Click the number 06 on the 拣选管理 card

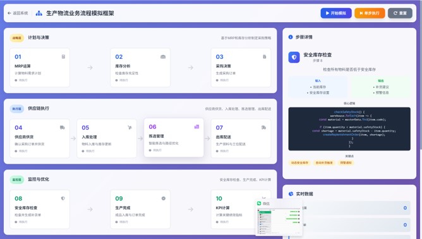153,126
